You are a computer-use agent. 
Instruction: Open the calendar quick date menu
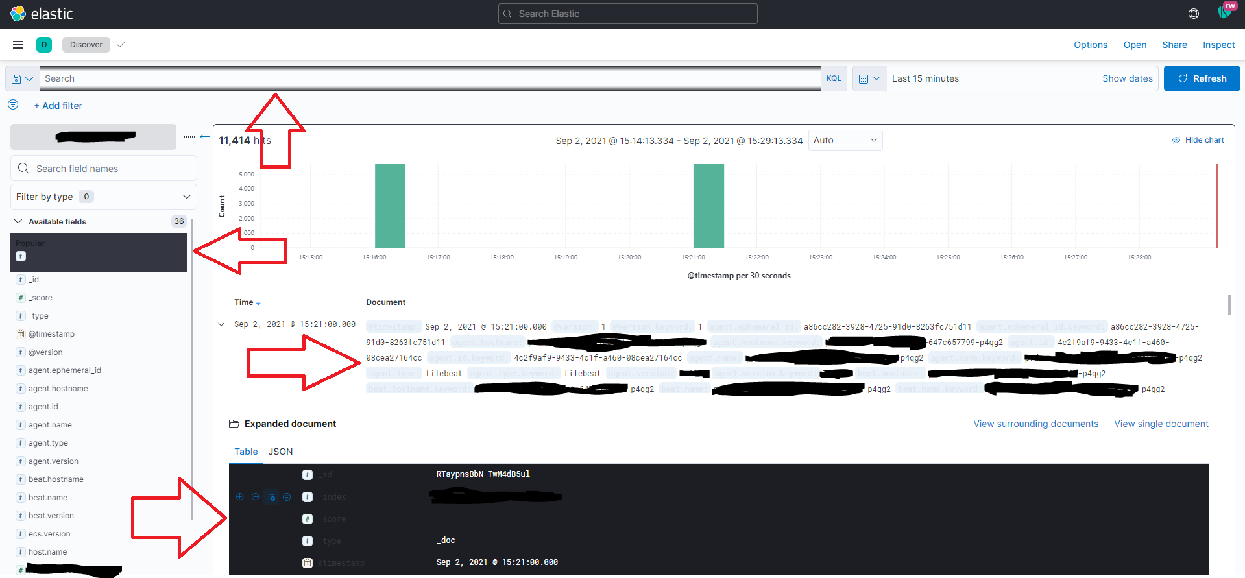(869, 78)
